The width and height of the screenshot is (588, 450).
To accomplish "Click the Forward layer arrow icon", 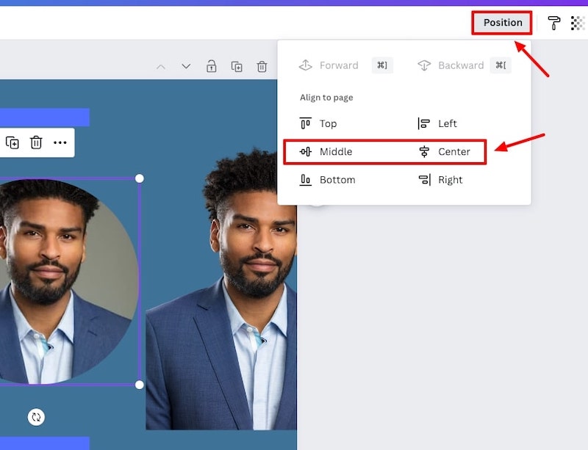I will [x=306, y=65].
